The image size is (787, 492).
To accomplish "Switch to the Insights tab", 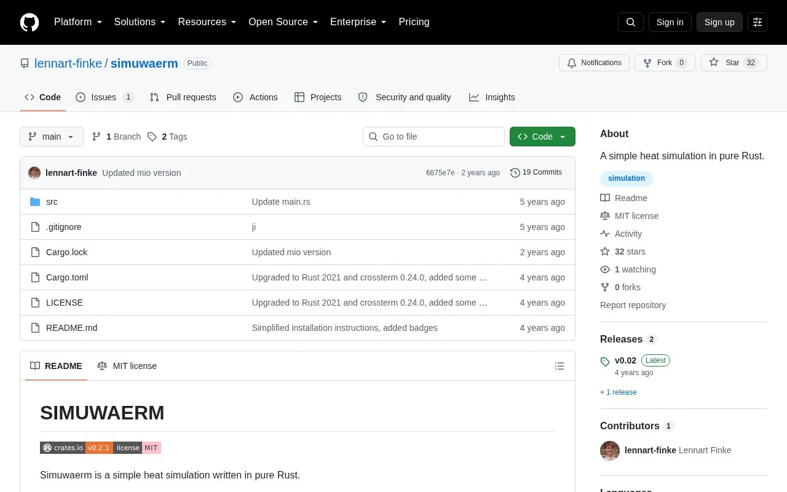I will click(x=492, y=97).
